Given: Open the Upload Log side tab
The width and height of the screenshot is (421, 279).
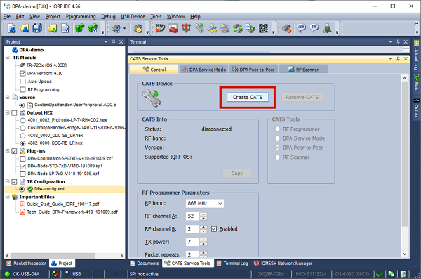Looking at the screenshot, I should [416, 55].
